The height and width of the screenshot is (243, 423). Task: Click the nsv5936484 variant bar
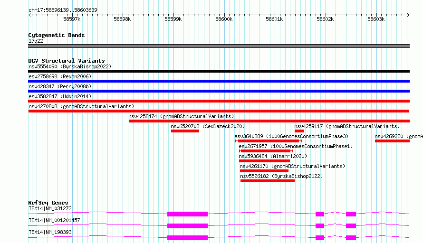coord(264,161)
